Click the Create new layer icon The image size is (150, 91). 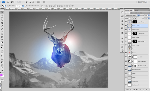pos(143,90)
